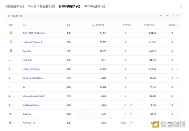Click user count 44,754 for Tether

click(103, 33)
